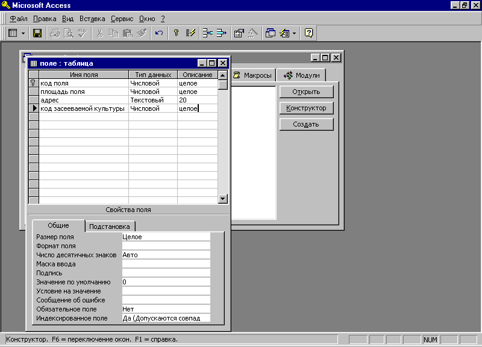This screenshot has width=482, height=347.
Task: Select the Общие properties tab
Action: tap(58, 225)
